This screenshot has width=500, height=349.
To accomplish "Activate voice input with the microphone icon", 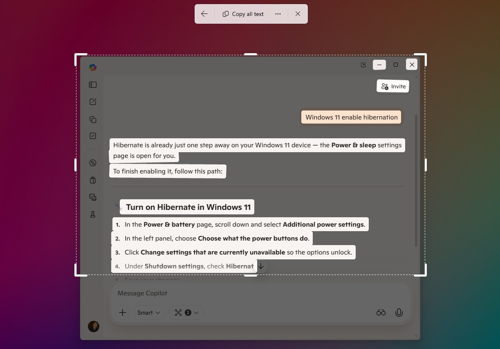I will point(399,312).
